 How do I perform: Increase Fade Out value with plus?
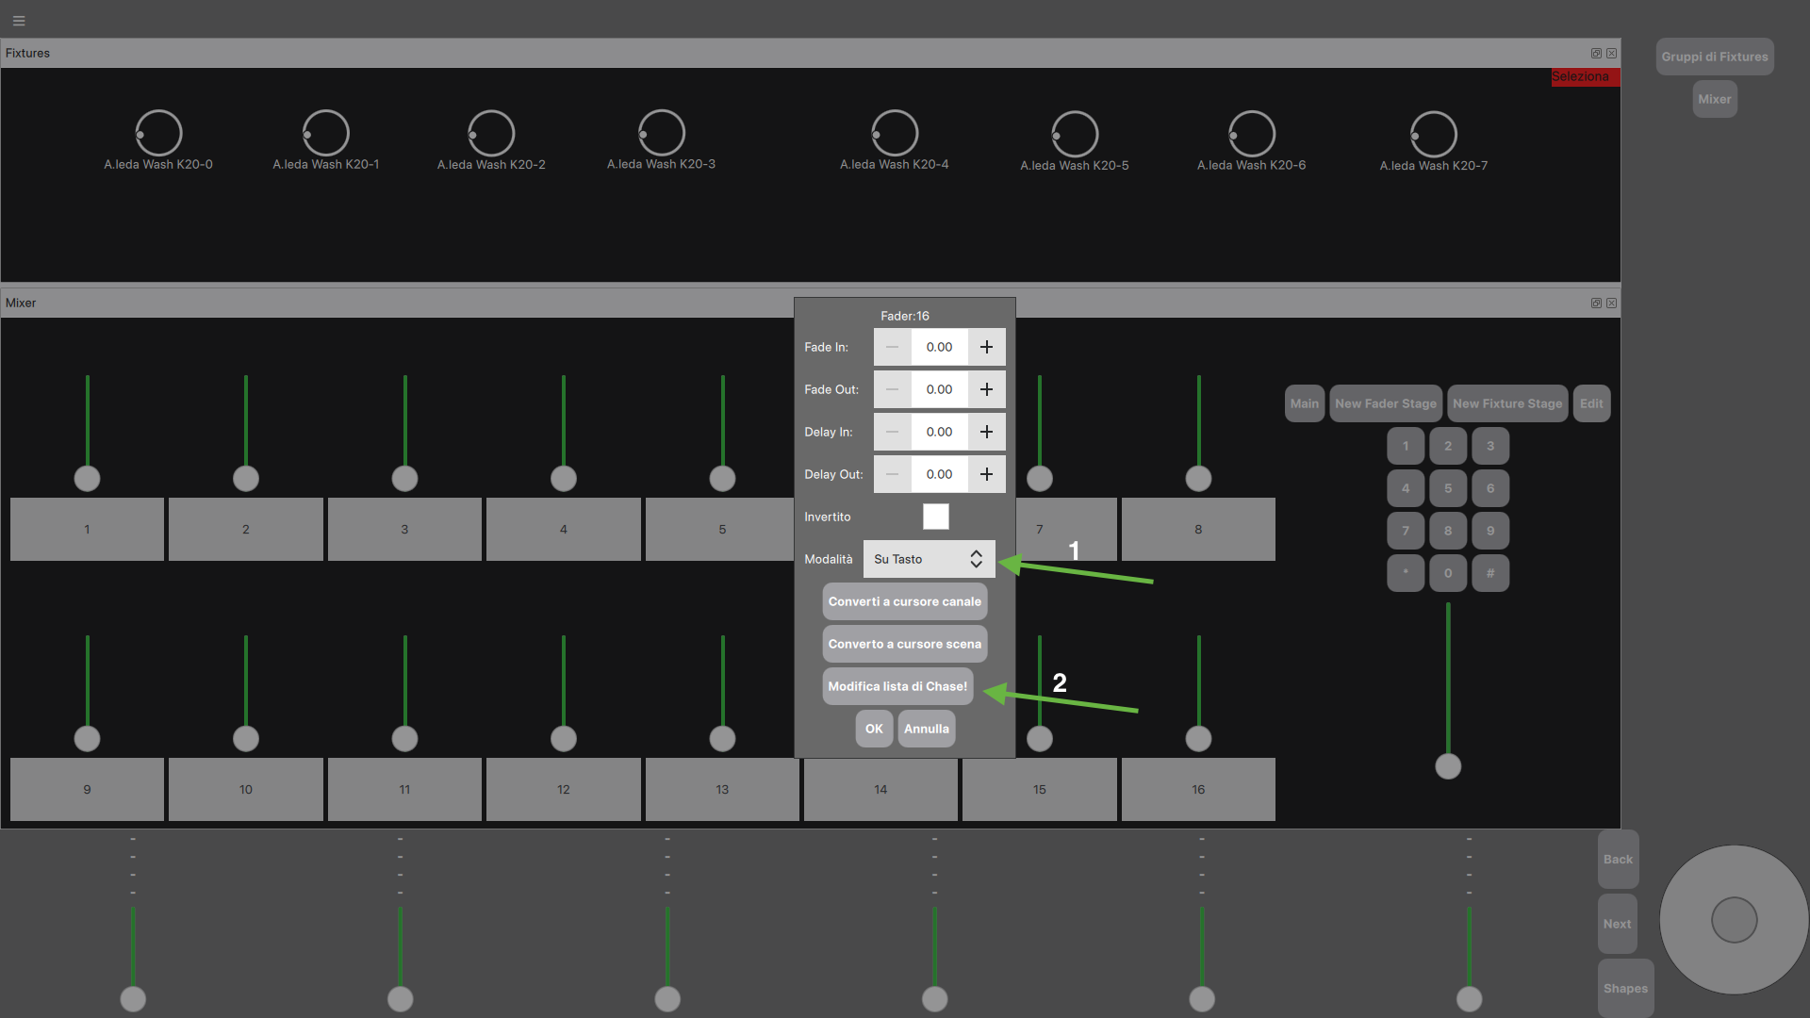pyautogui.click(x=986, y=389)
